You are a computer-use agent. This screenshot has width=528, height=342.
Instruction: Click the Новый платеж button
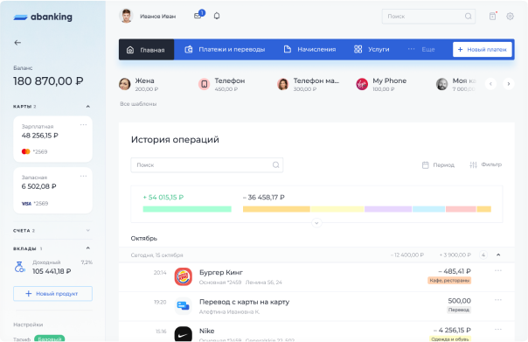[x=483, y=50]
